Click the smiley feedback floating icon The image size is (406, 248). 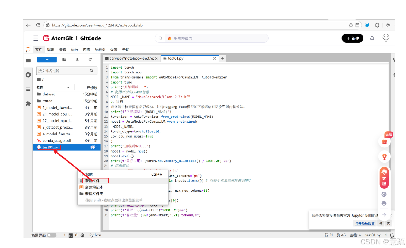click(x=384, y=204)
